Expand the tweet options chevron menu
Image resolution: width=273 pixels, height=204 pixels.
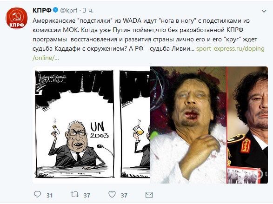click(x=264, y=11)
